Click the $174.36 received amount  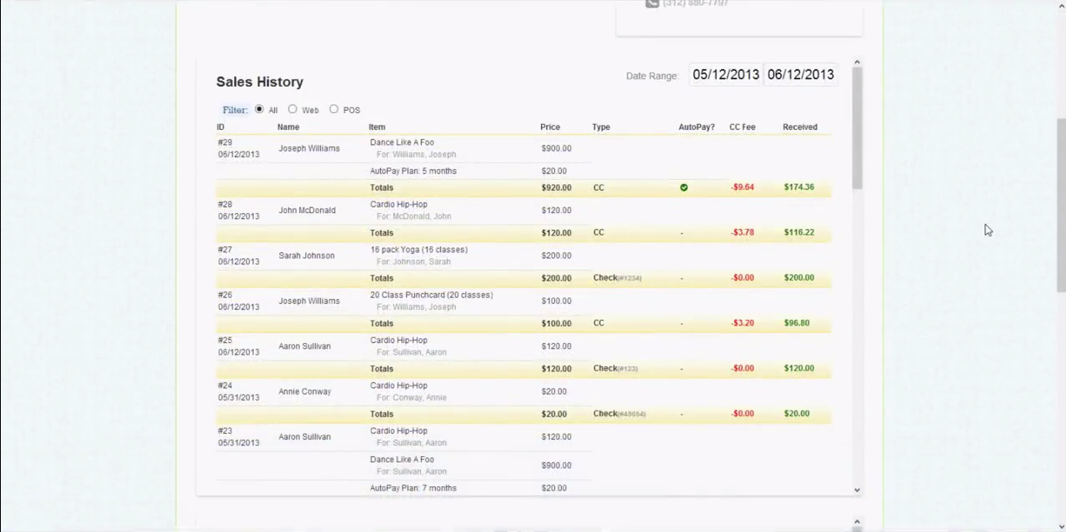tap(799, 187)
